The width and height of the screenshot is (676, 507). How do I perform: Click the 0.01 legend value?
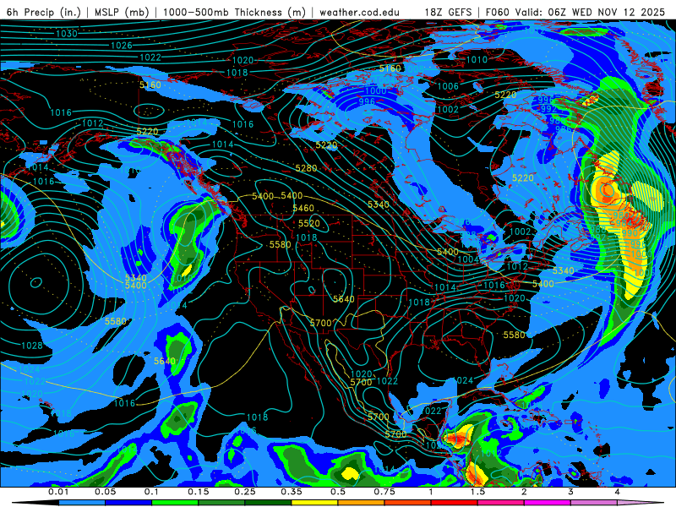point(57,492)
